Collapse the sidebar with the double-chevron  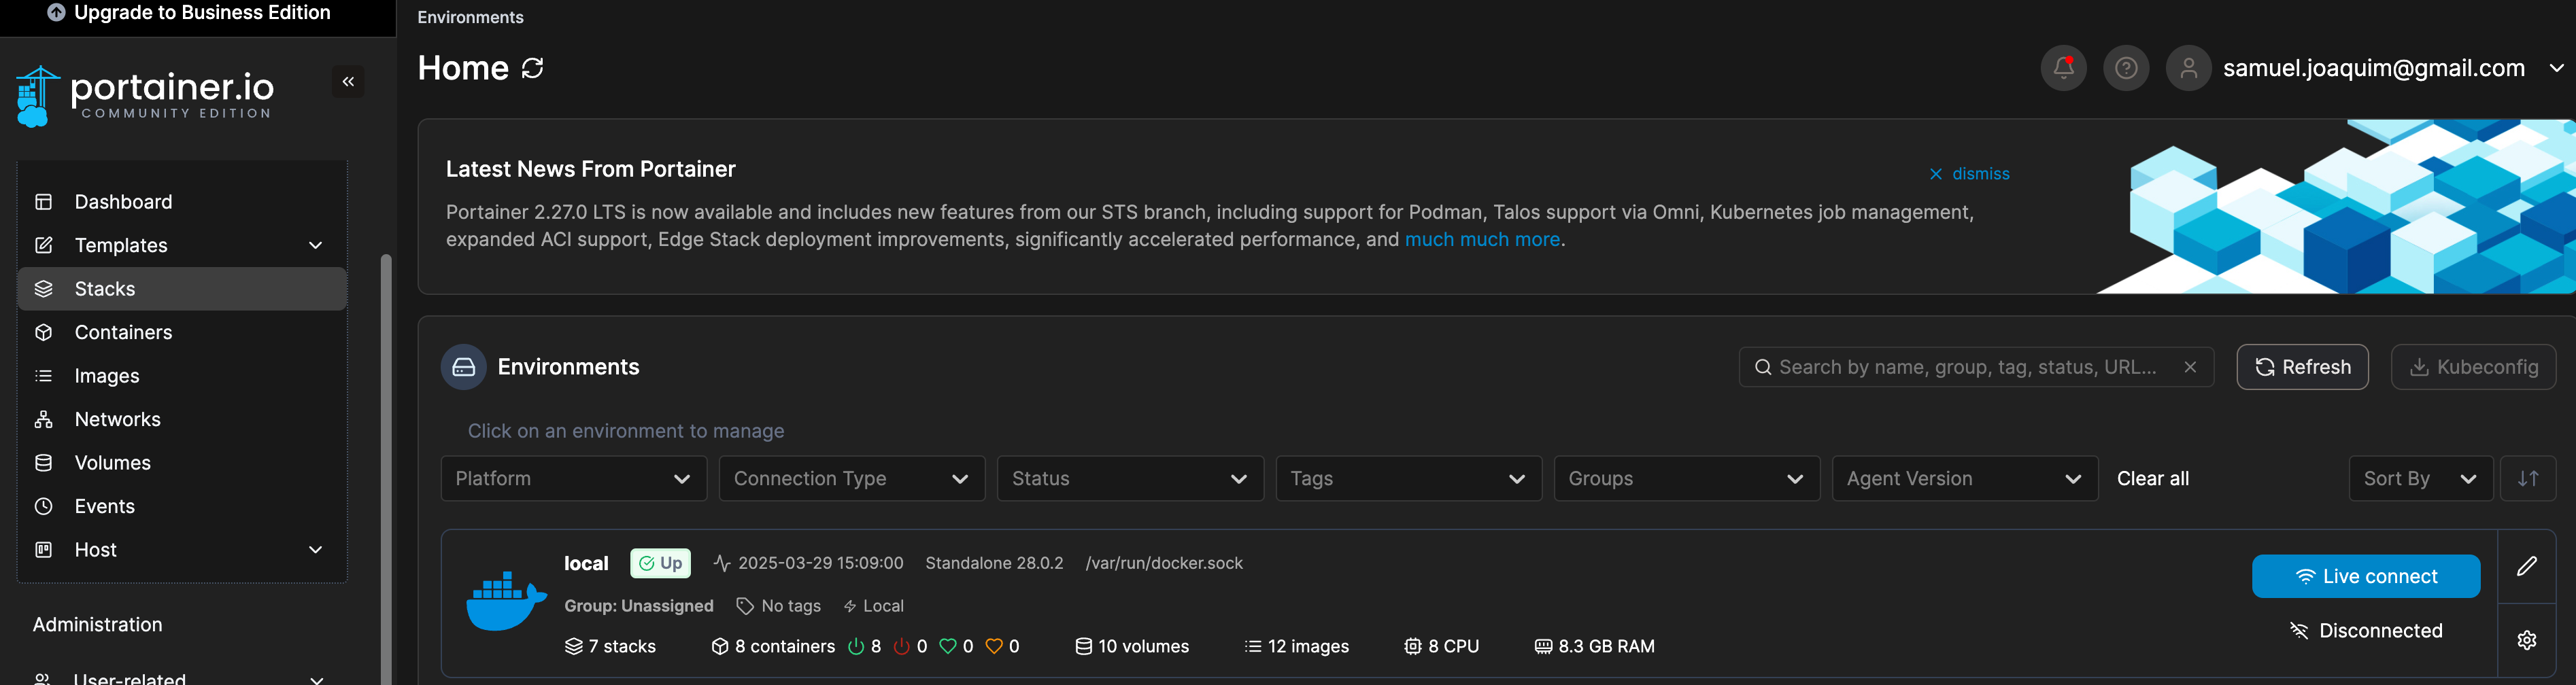click(x=348, y=81)
